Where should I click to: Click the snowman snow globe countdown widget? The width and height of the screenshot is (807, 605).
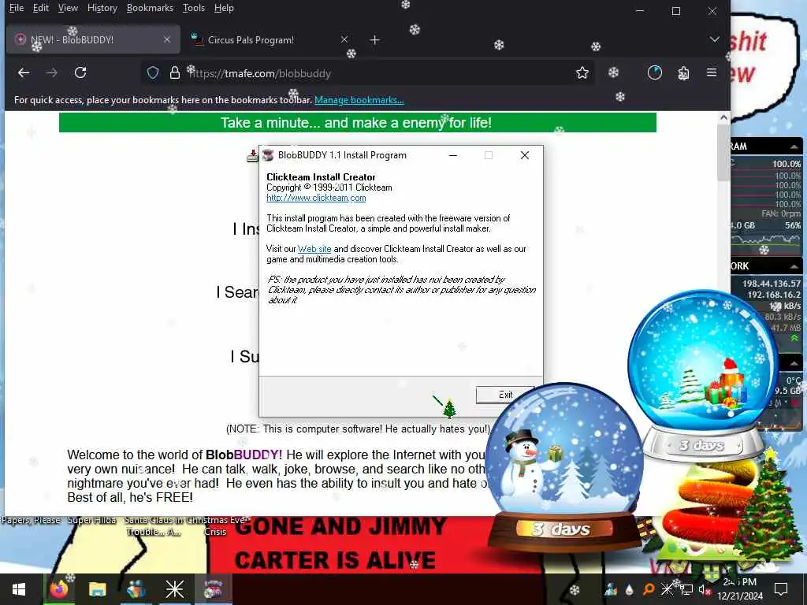564,466
